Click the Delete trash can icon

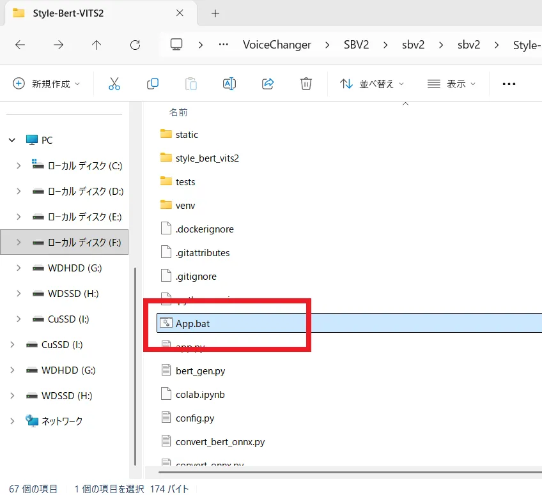(306, 84)
